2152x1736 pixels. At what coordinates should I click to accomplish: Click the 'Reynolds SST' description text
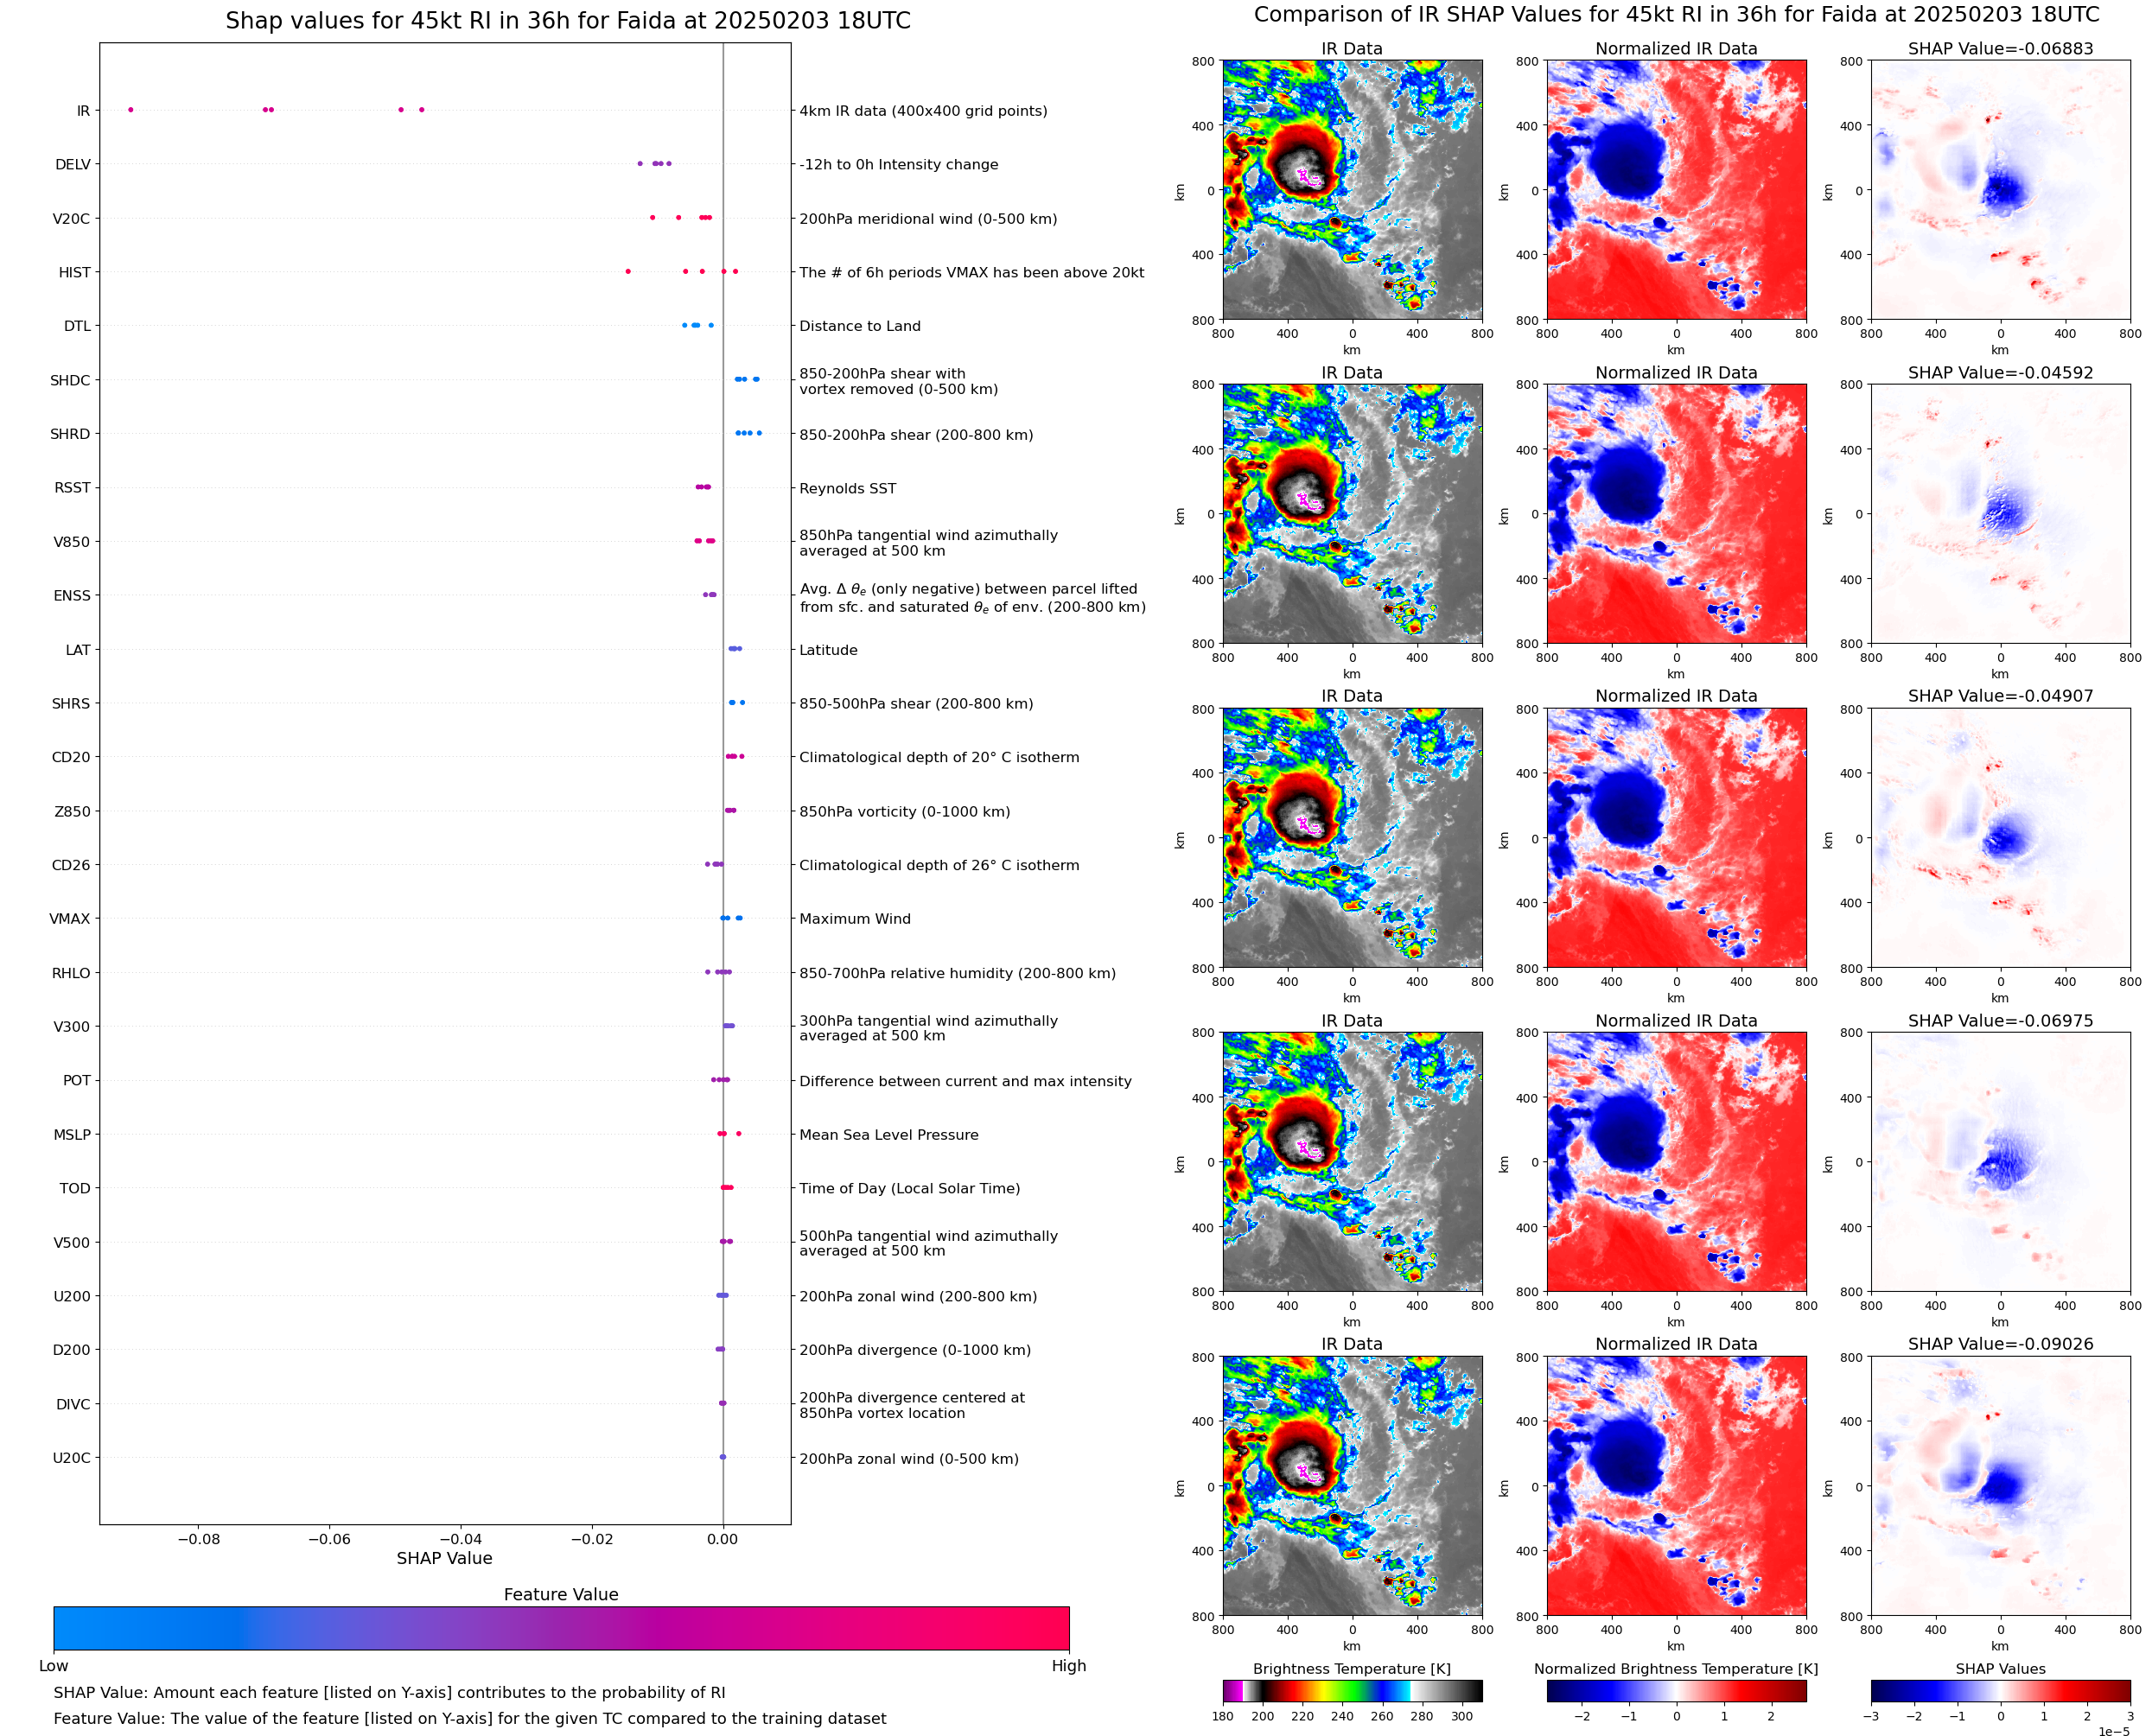pyautogui.click(x=847, y=489)
